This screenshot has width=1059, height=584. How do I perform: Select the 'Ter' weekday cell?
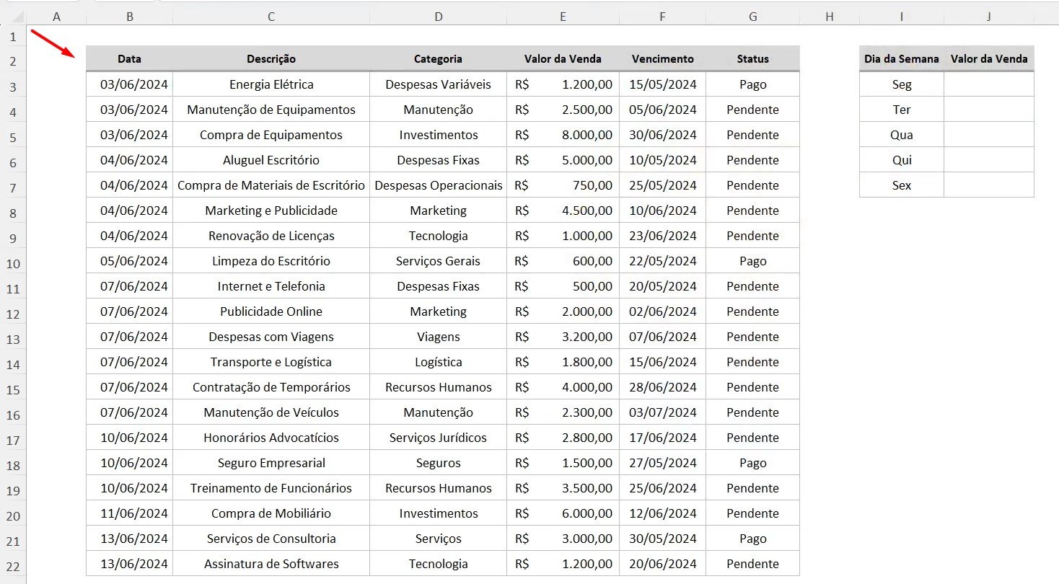(x=902, y=110)
